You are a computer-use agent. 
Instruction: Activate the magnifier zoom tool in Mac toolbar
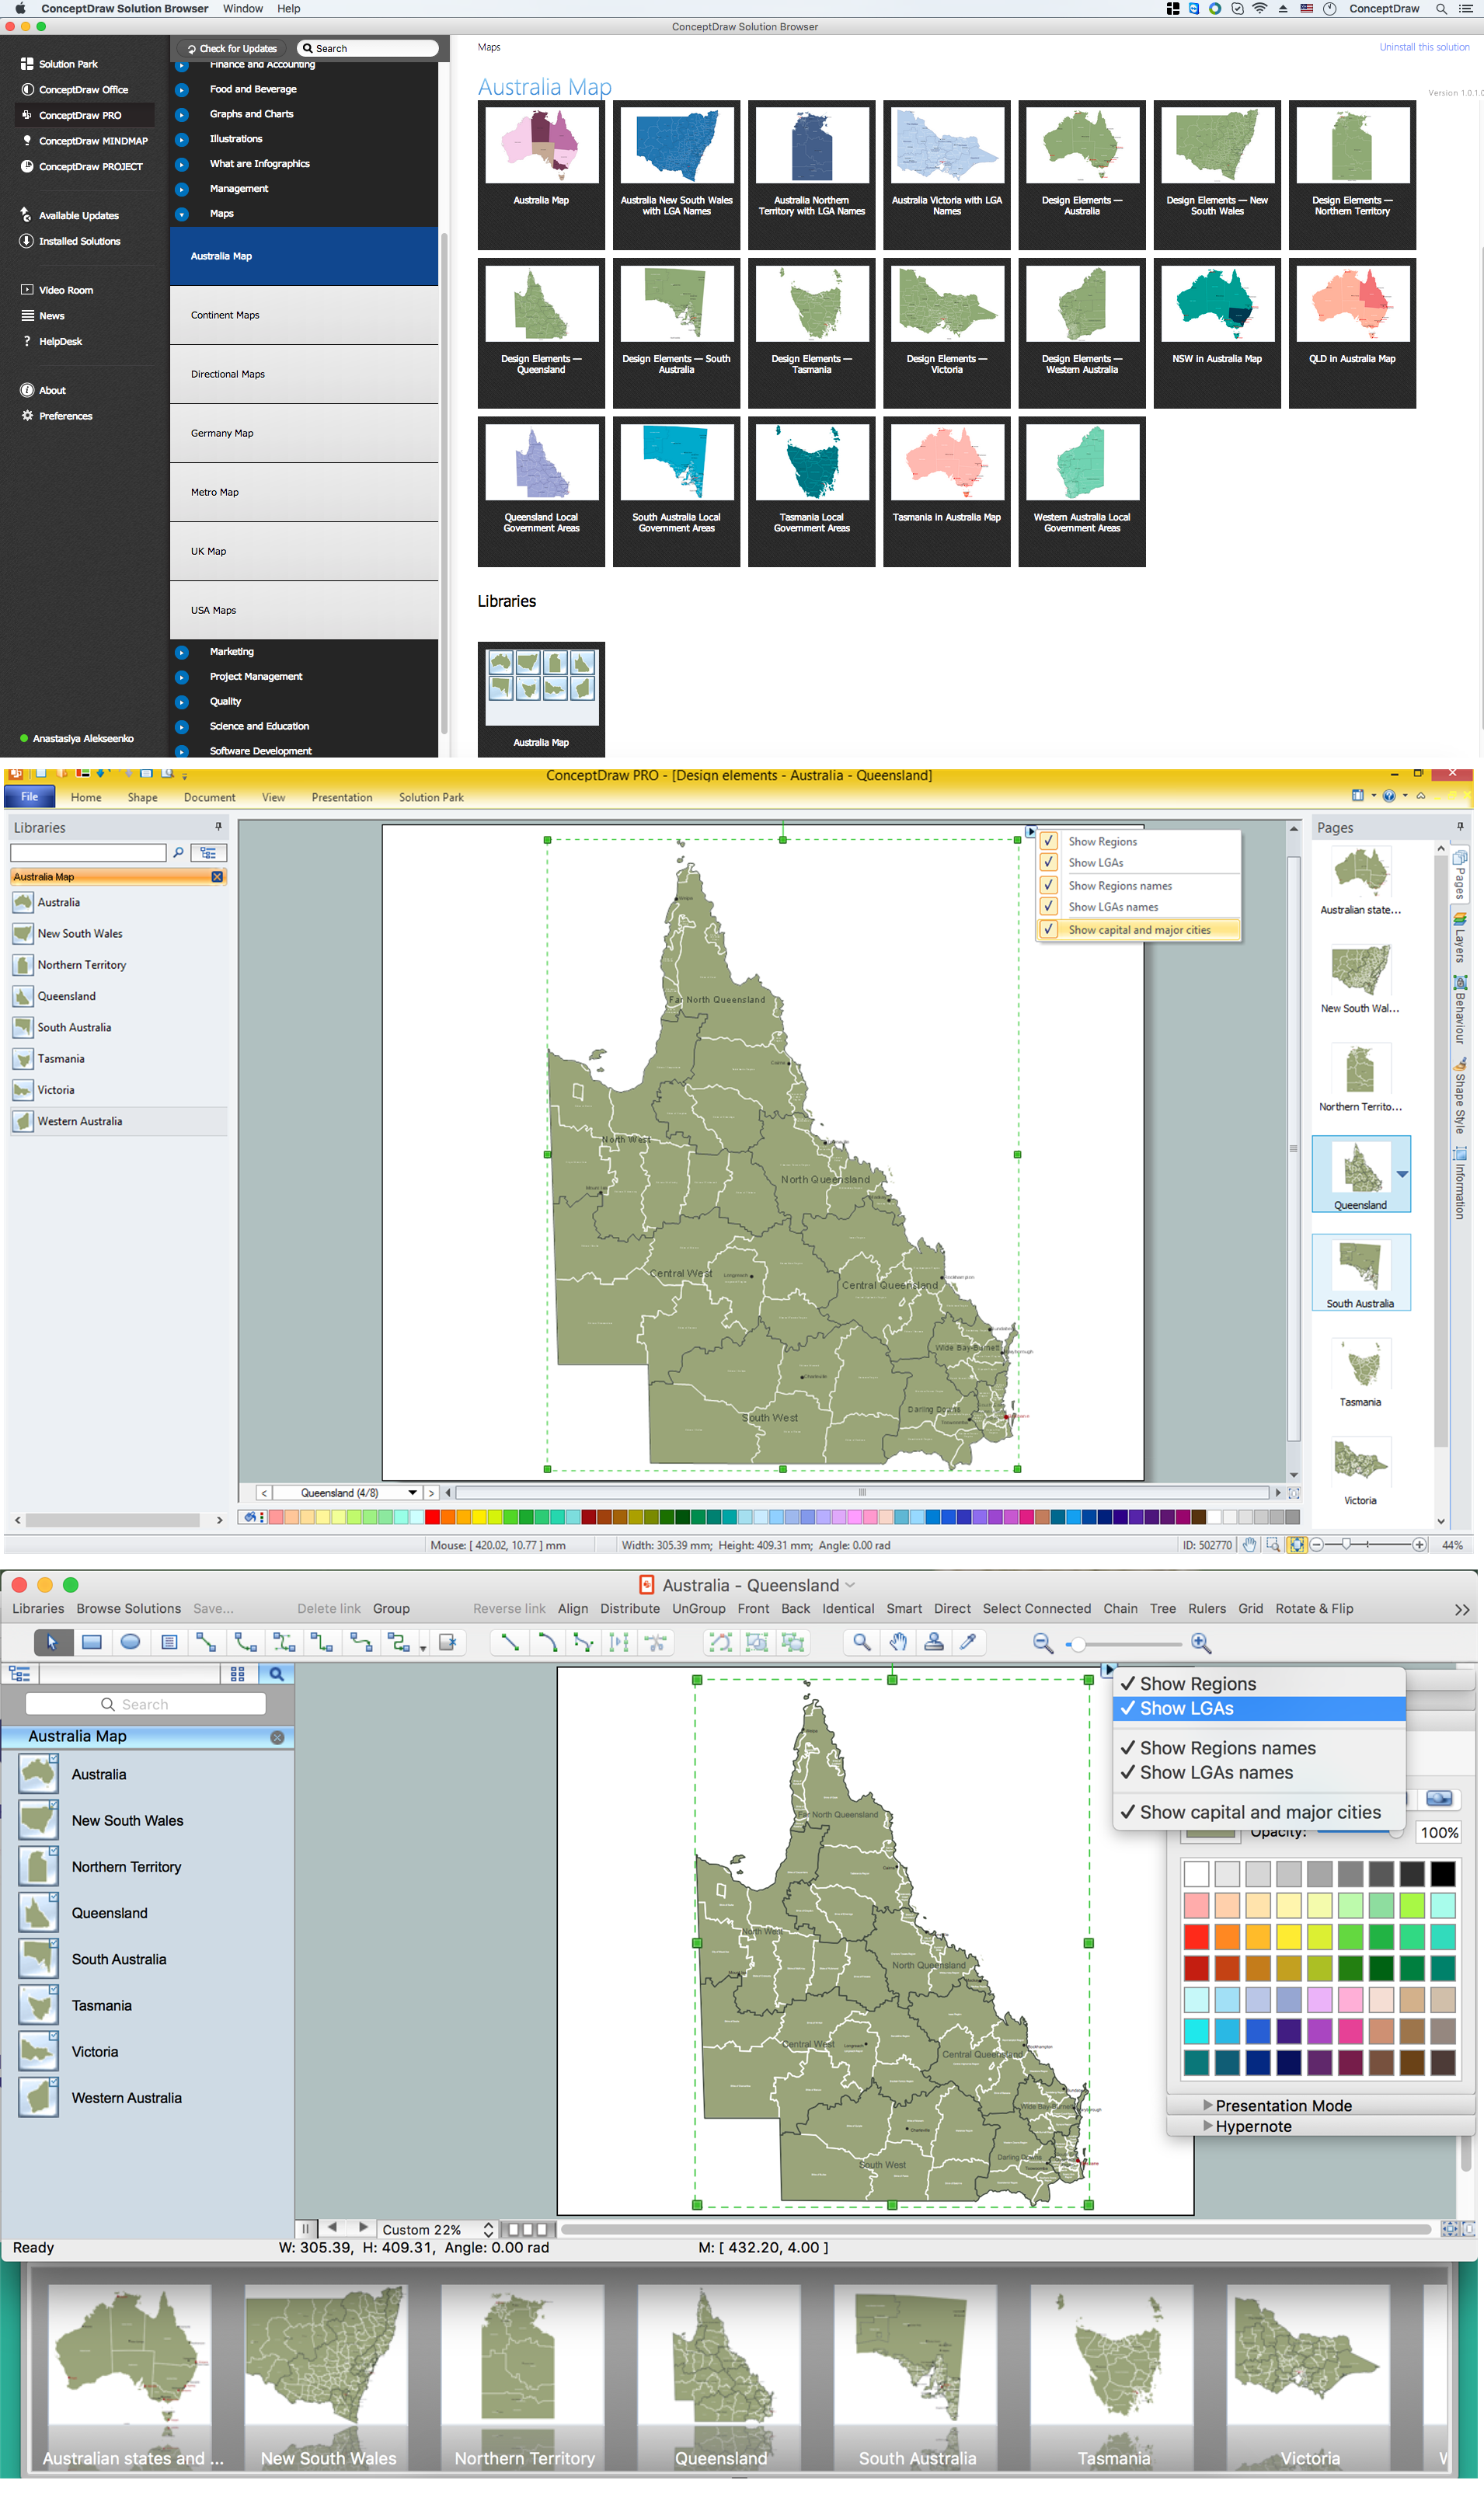click(x=861, y=1642)
